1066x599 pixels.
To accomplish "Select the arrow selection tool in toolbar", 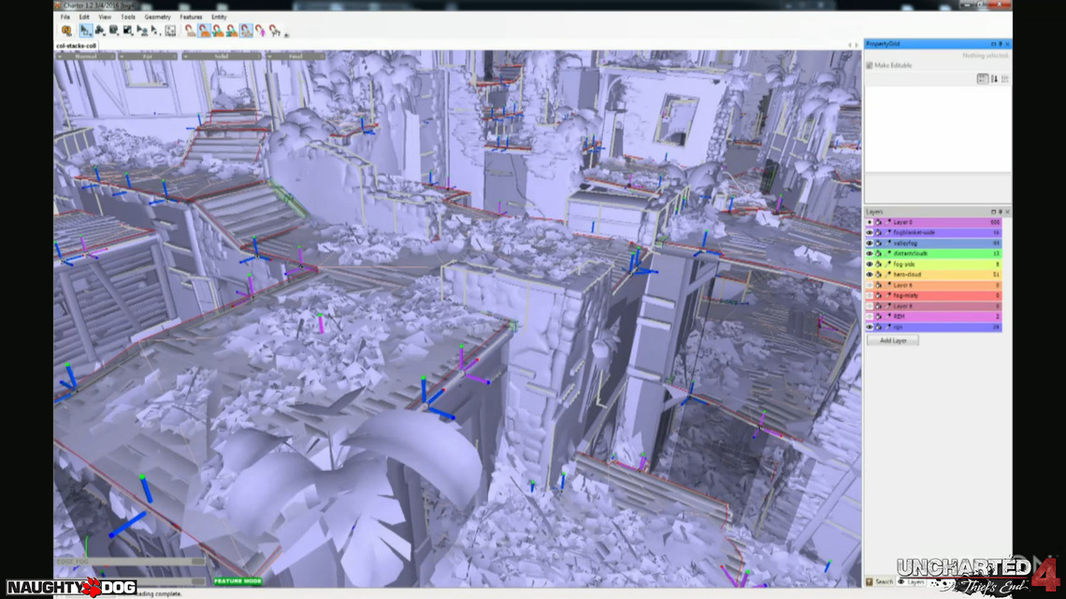I will pyautogui.click(x=85, y=31).
